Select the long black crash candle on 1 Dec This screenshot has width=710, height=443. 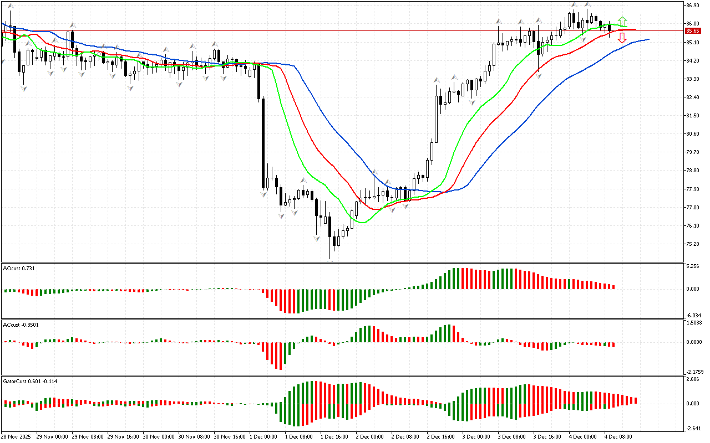[x=263, y=143]
